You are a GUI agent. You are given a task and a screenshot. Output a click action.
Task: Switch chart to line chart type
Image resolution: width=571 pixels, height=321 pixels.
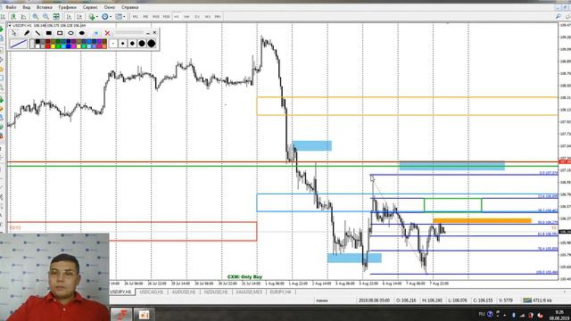tap(24, 16)
